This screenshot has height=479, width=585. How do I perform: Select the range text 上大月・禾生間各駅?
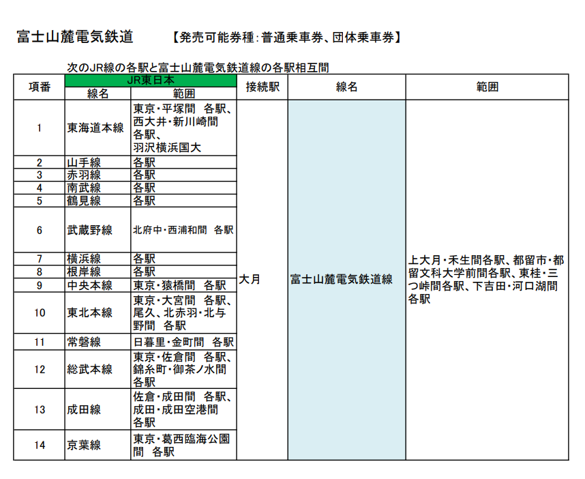click(456, 260)
